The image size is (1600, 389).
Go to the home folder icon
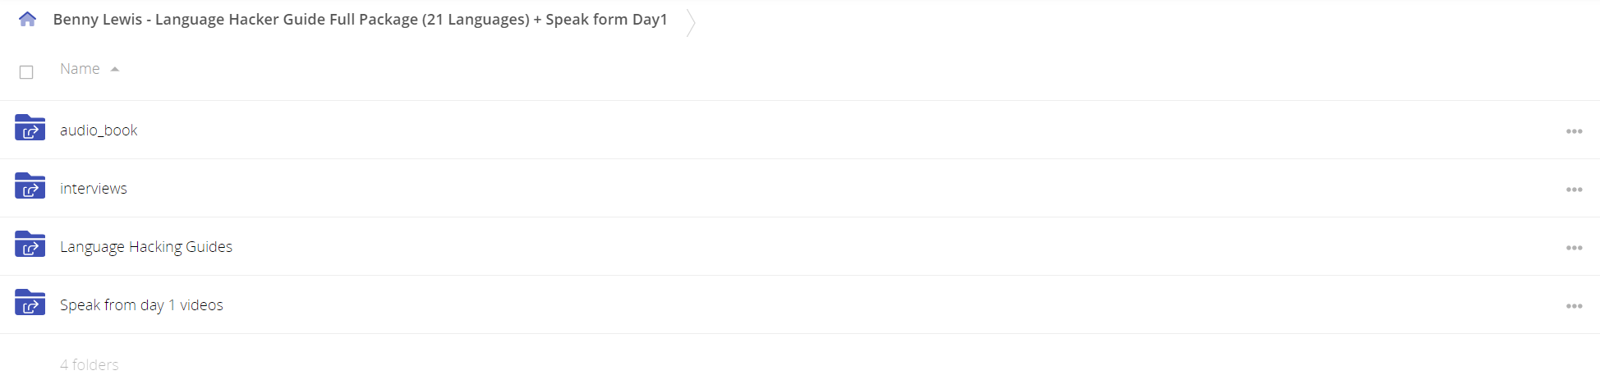click(x=27, y=19)
